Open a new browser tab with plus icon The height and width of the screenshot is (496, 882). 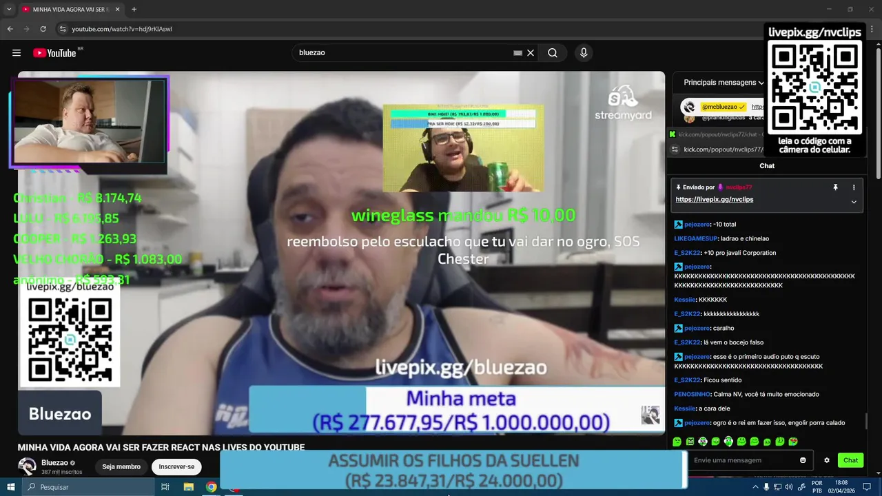[x=134, y=9]
